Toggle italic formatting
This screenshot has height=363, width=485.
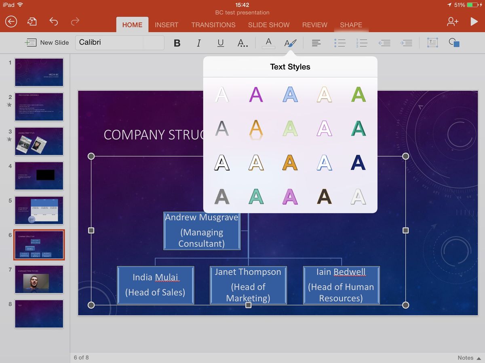[198, 43]
